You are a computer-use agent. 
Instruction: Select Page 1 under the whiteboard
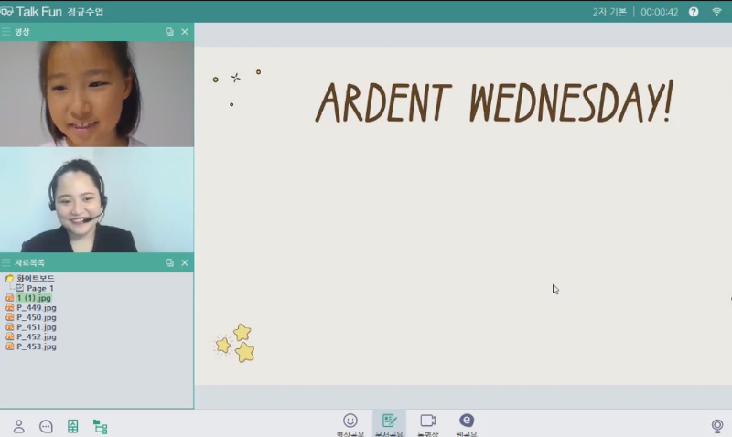tap(39, 288)
